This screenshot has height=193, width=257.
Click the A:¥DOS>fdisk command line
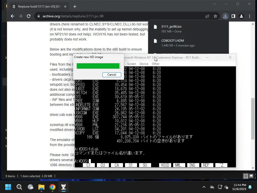pos(87,149)
